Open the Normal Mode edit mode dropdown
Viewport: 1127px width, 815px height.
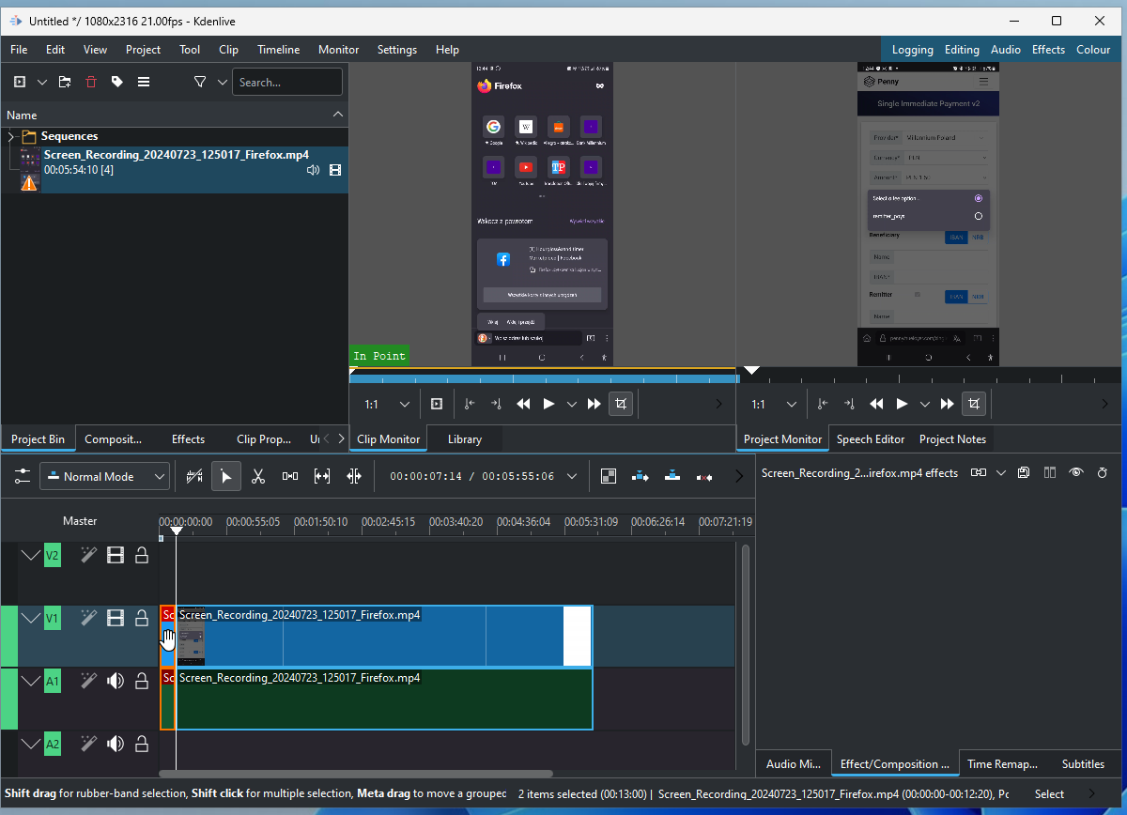(104, 477)
